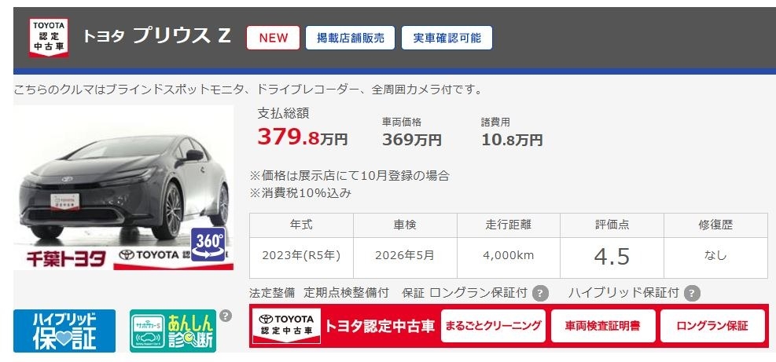Open the 車両検査証明書 button
Image resolution: width=776 pixels, height=362 pixels.
(603, 326)
